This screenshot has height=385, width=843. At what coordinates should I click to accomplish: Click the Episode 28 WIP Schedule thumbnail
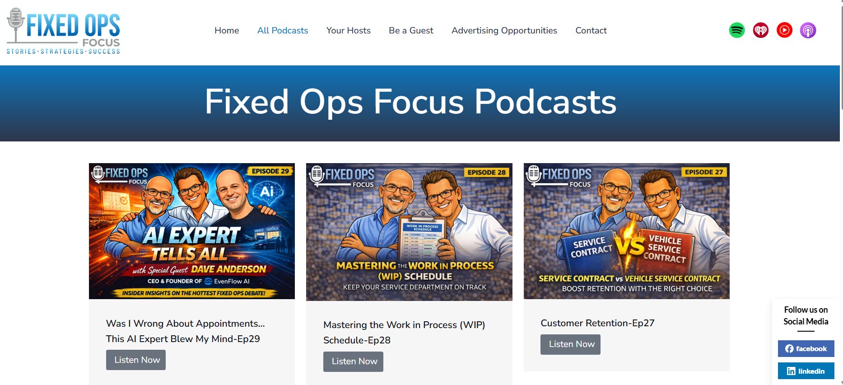point(409,232)
